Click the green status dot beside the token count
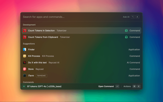The height and width of the screenshot is (102, 163). (24, 86)
